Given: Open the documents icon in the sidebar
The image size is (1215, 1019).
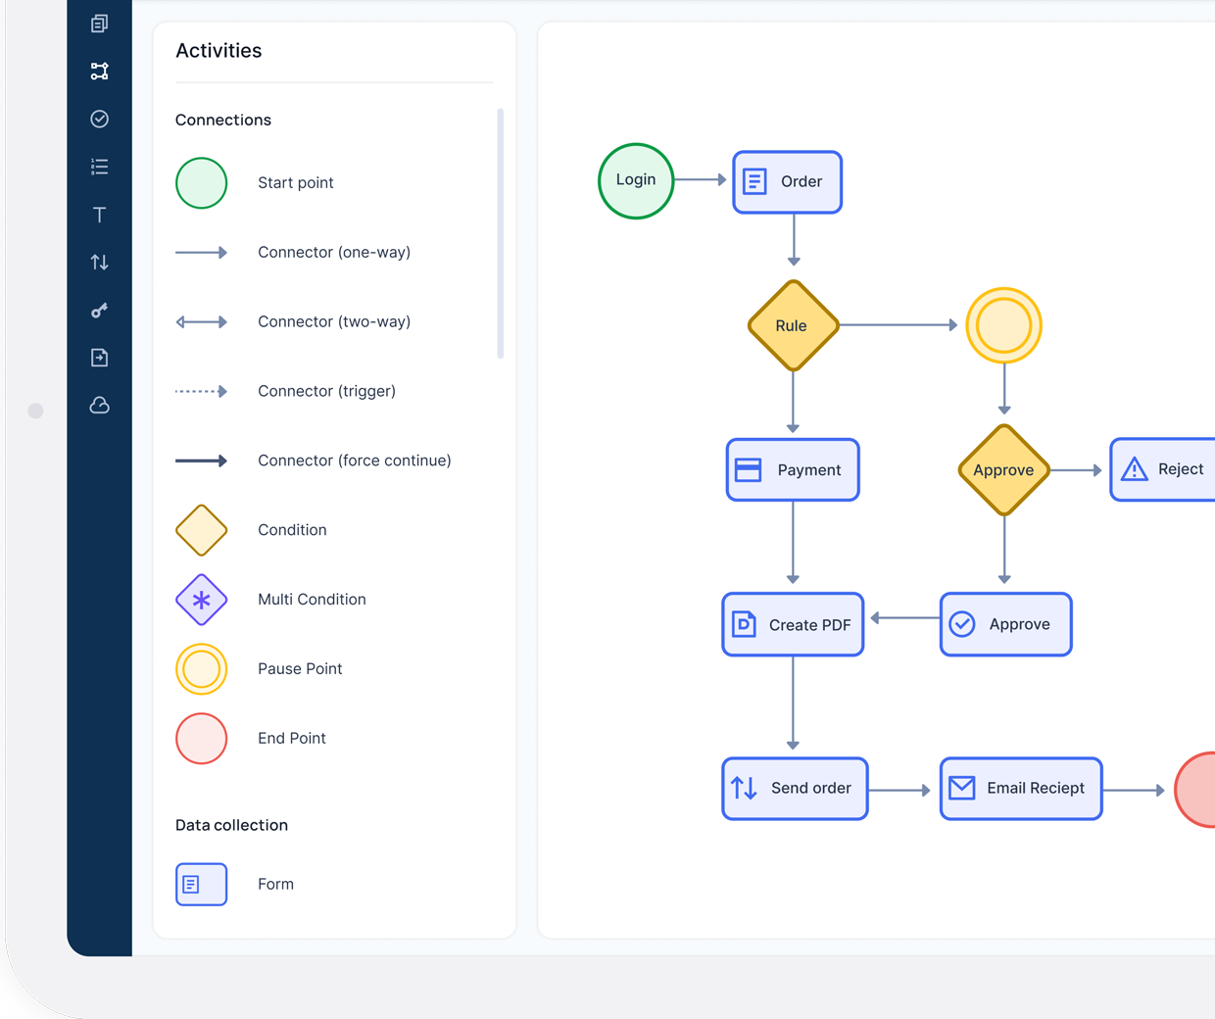Looking at the screenshot, I should pos(99,24).
